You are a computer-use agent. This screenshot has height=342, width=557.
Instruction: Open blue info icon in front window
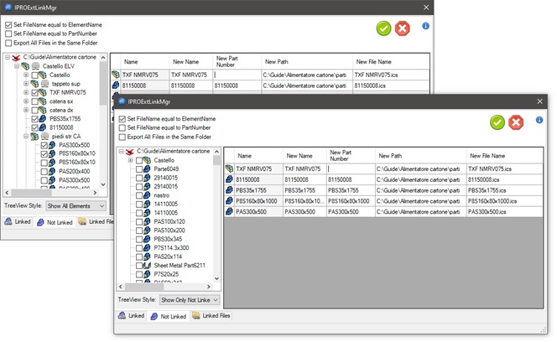tap(539, 120)
